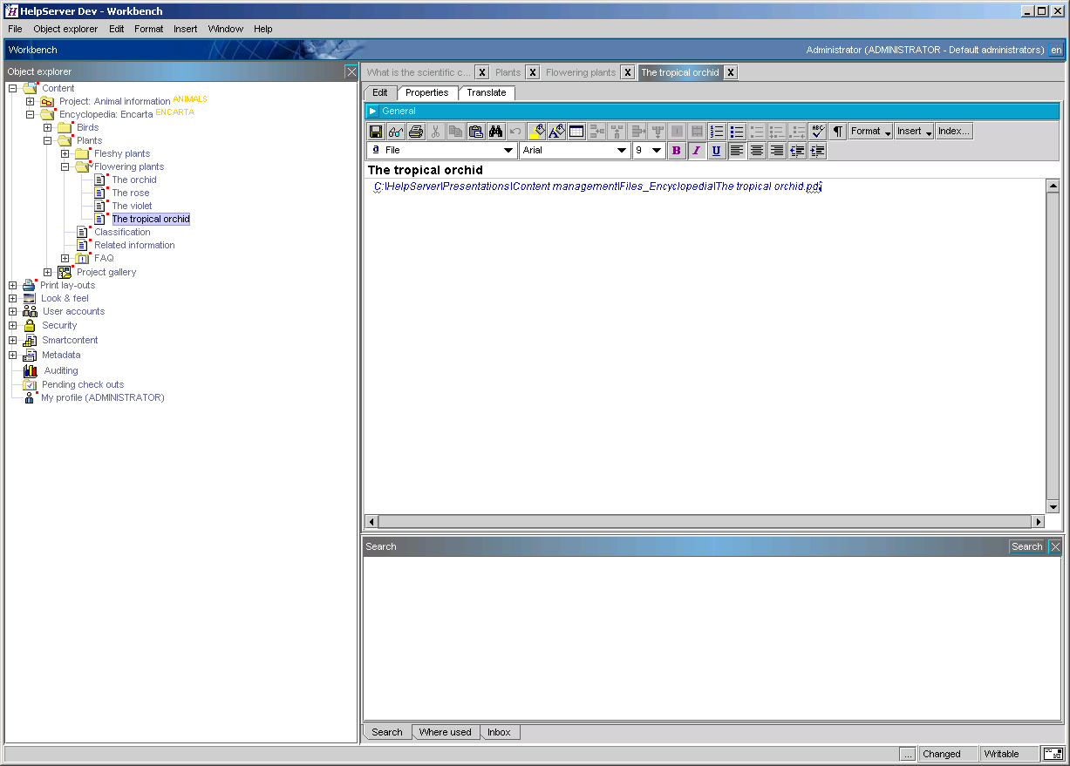Expand the Print lay-outs node
1070x766 pixels.
coord(13,285)
